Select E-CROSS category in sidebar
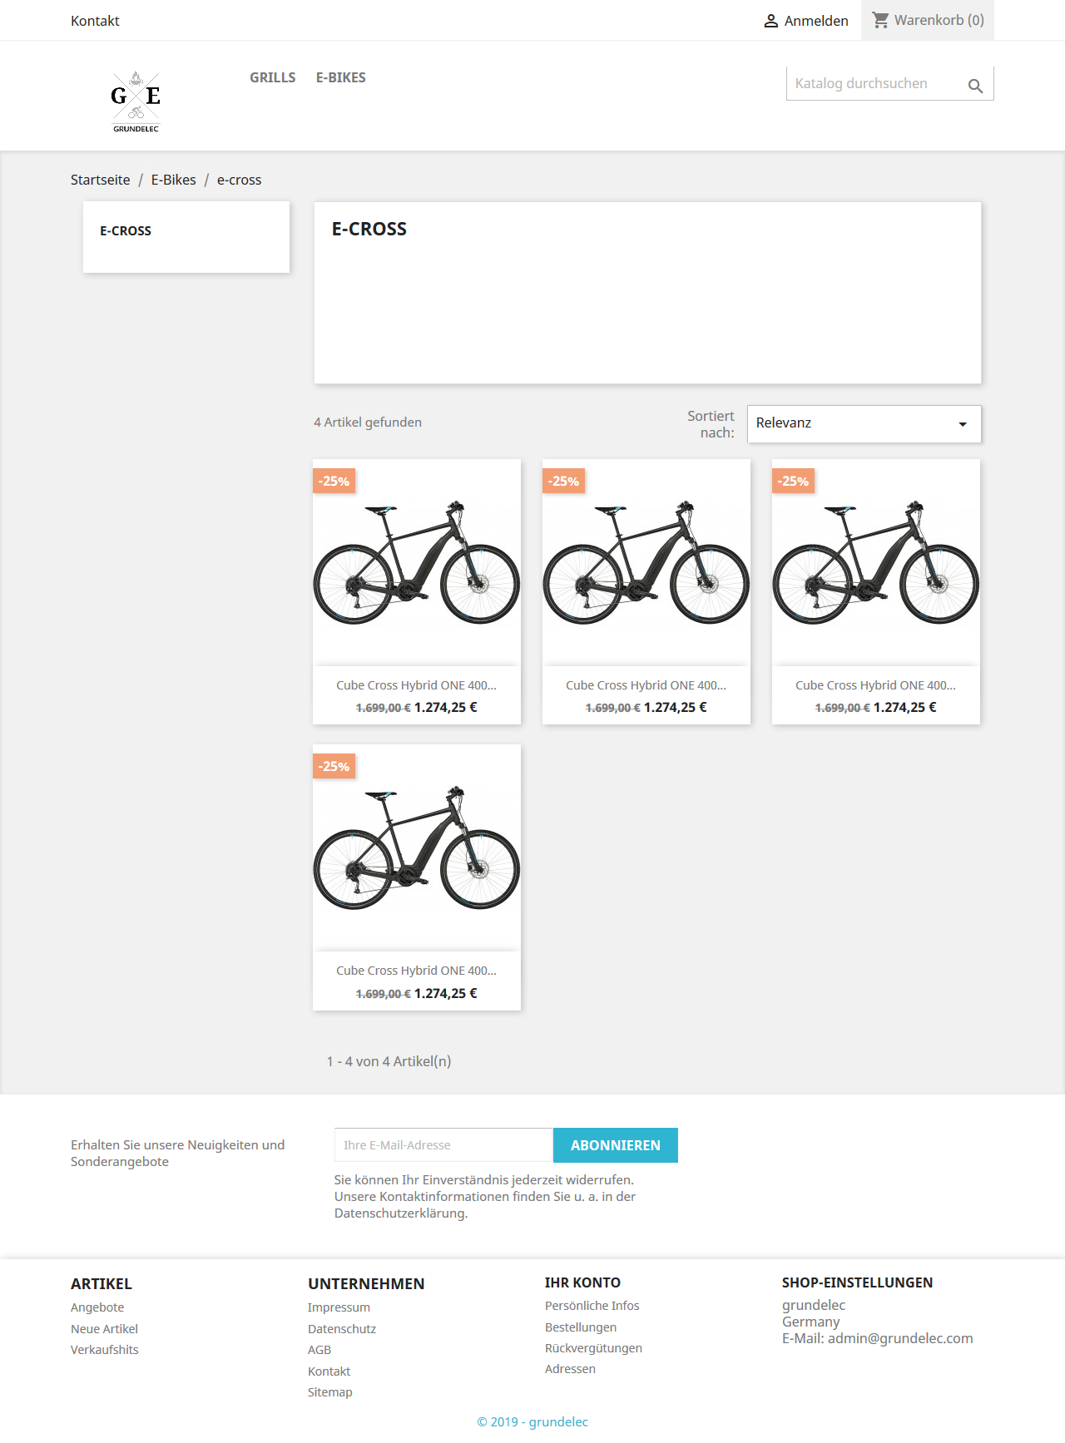1065x1443 pixels. click(x=126, y=231)
